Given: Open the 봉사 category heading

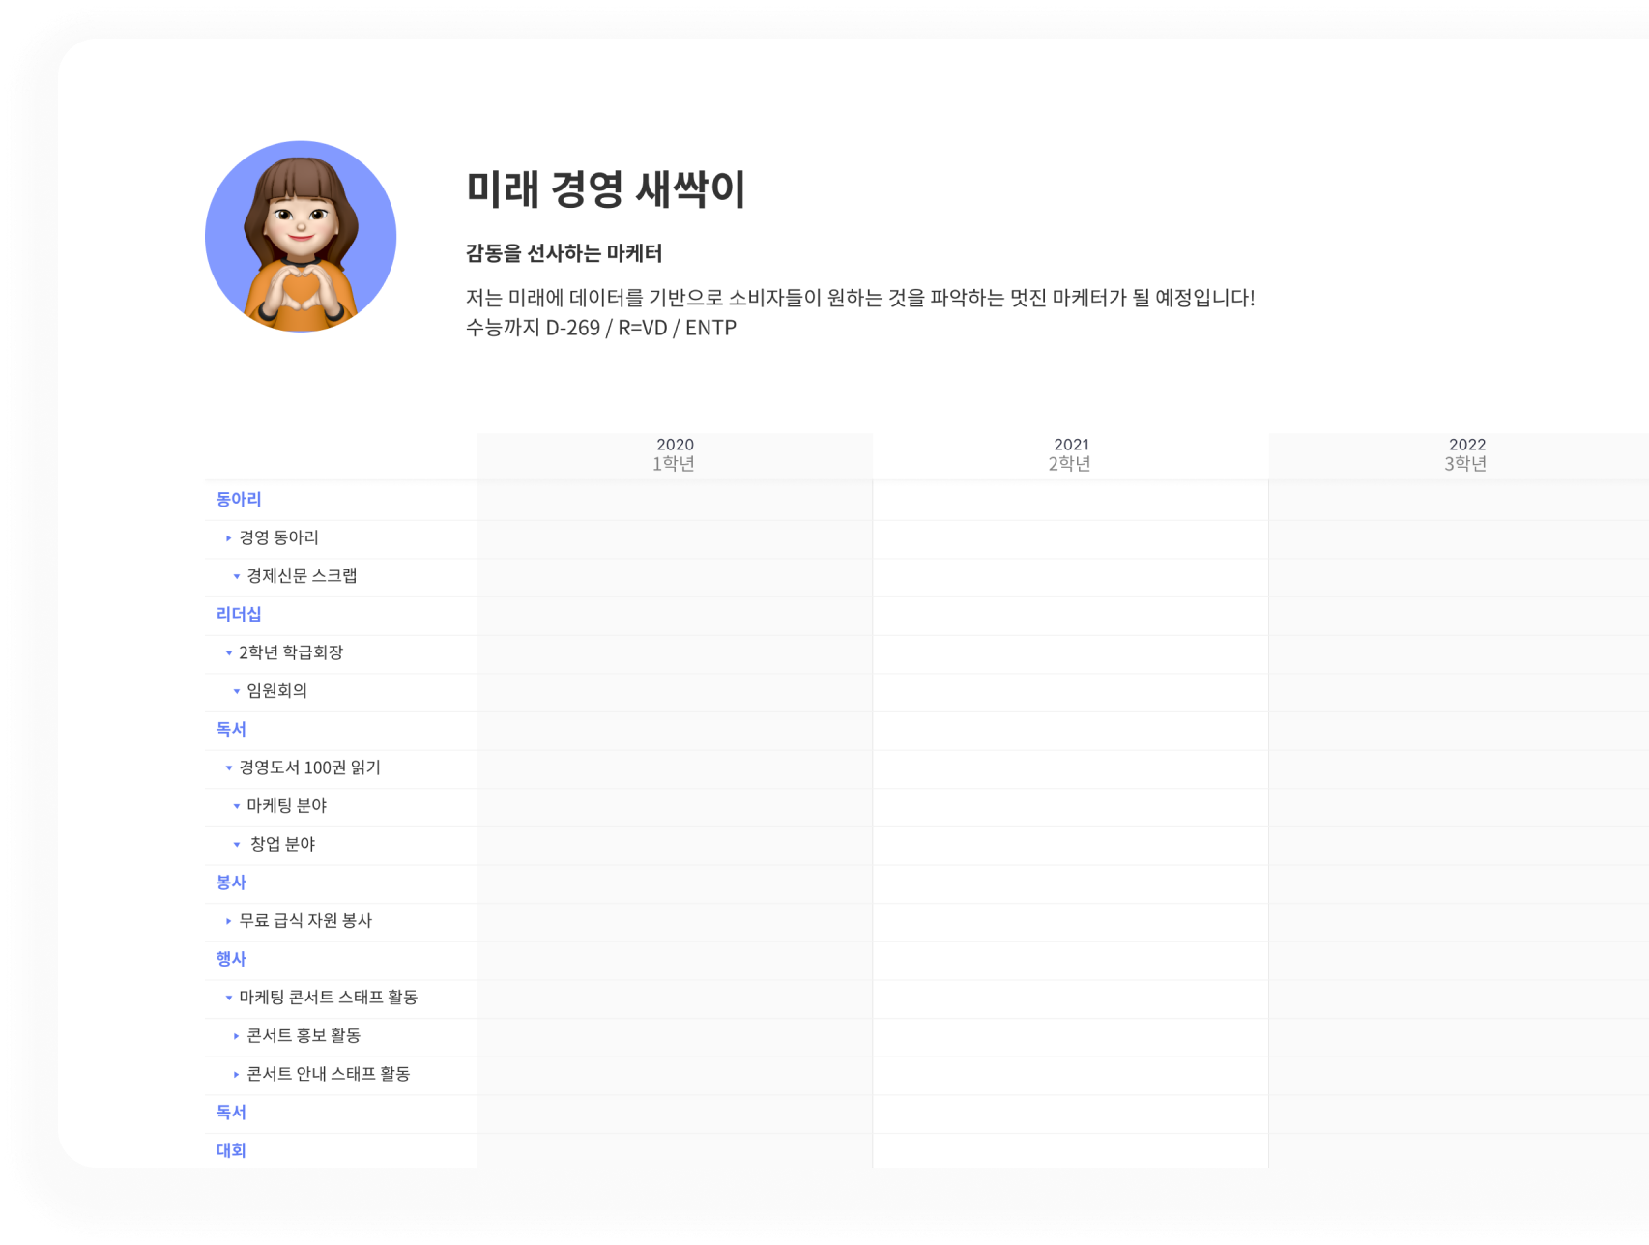Looking at the screenshot, I should click(231, 883).
